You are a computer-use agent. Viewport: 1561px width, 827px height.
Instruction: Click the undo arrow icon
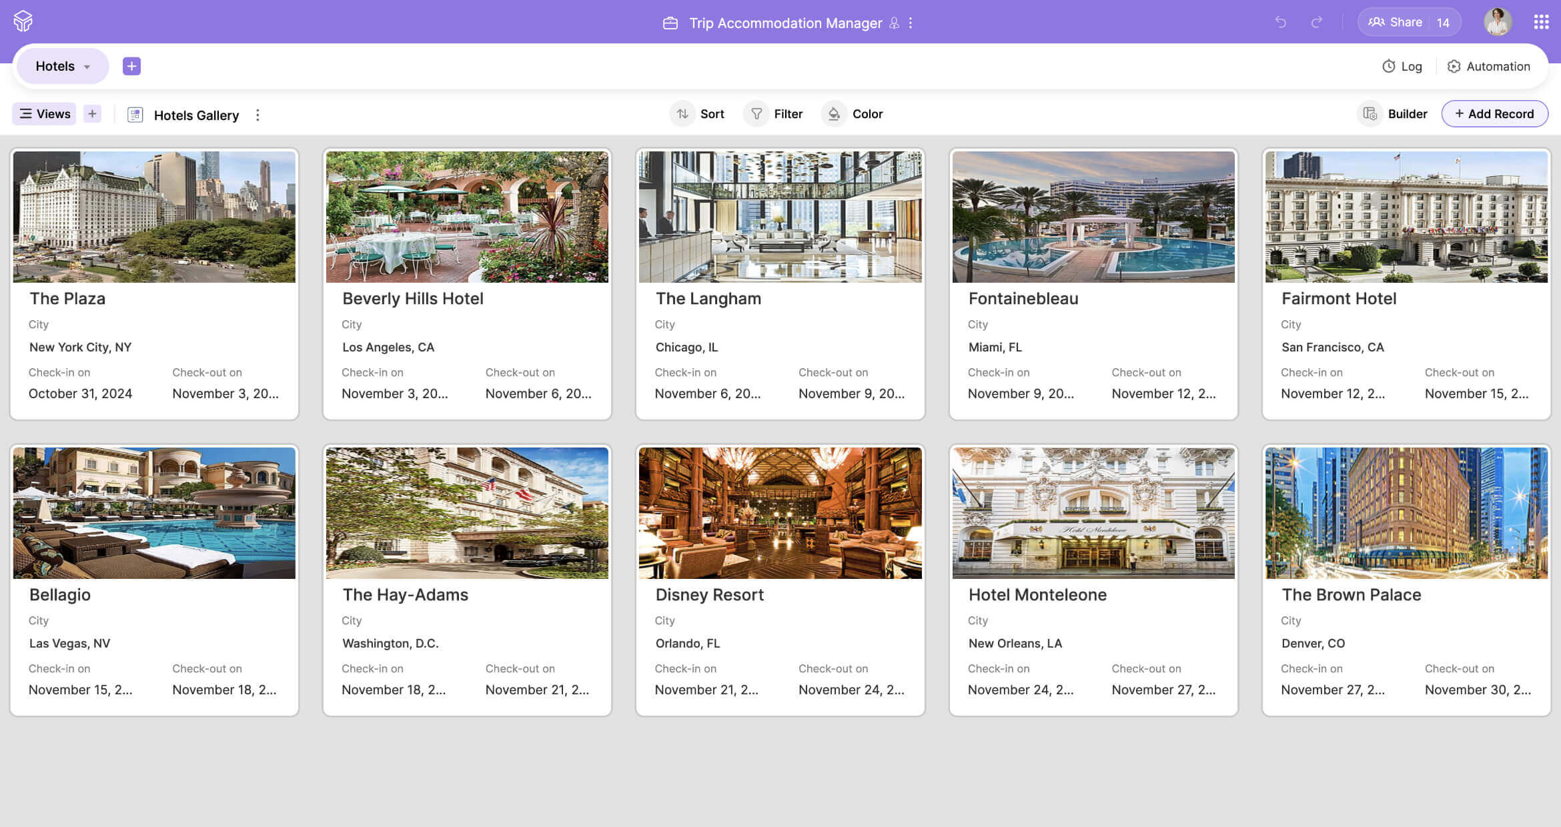coord(1280,22)
